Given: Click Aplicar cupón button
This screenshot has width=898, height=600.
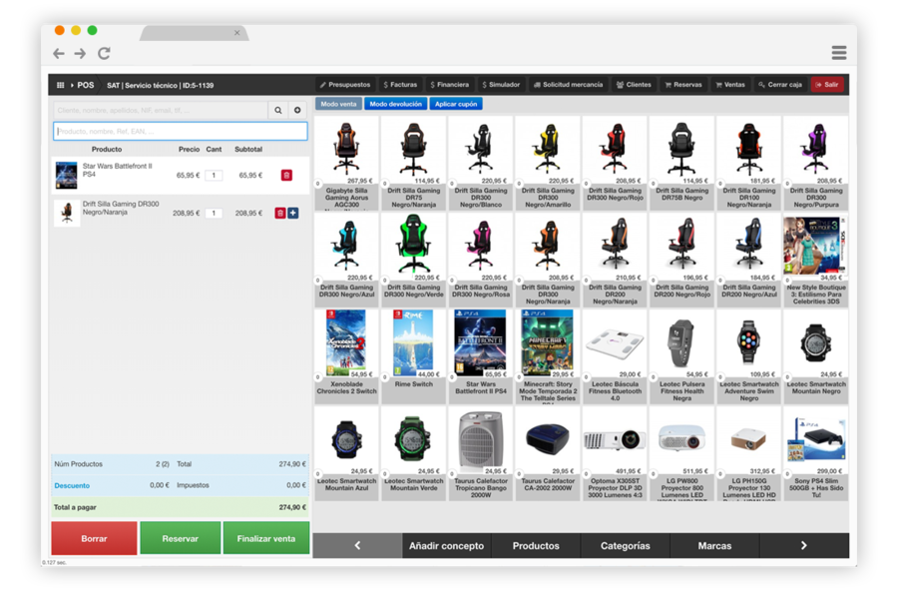Looking at the screenshot, I should (x=456, y=104).
